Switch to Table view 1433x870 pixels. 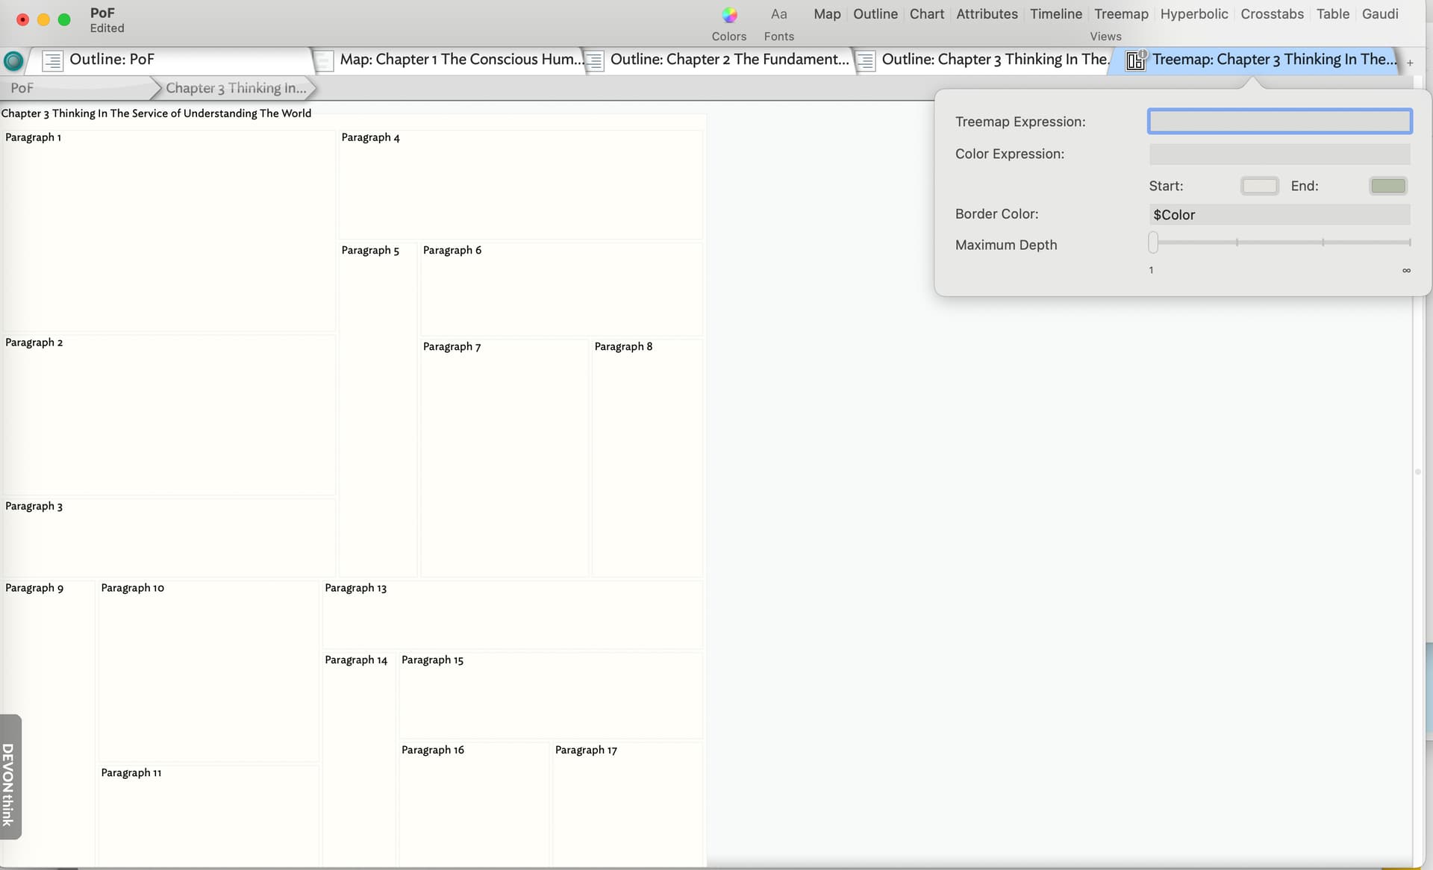coord(1333,14)
